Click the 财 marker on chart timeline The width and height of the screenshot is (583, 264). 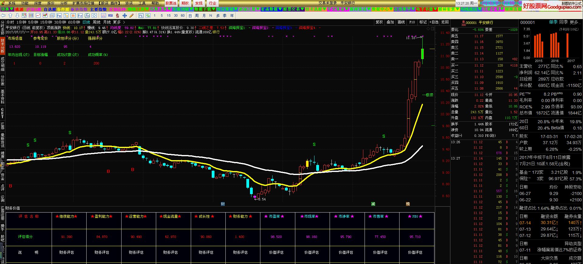pos(223,204)
